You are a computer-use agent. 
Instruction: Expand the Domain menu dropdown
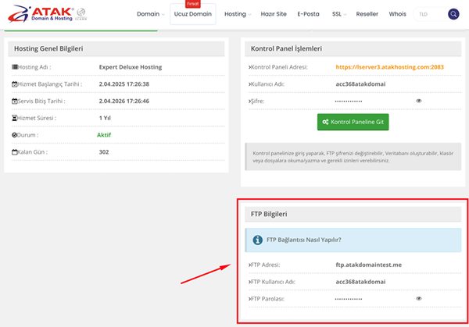[150, 14]
